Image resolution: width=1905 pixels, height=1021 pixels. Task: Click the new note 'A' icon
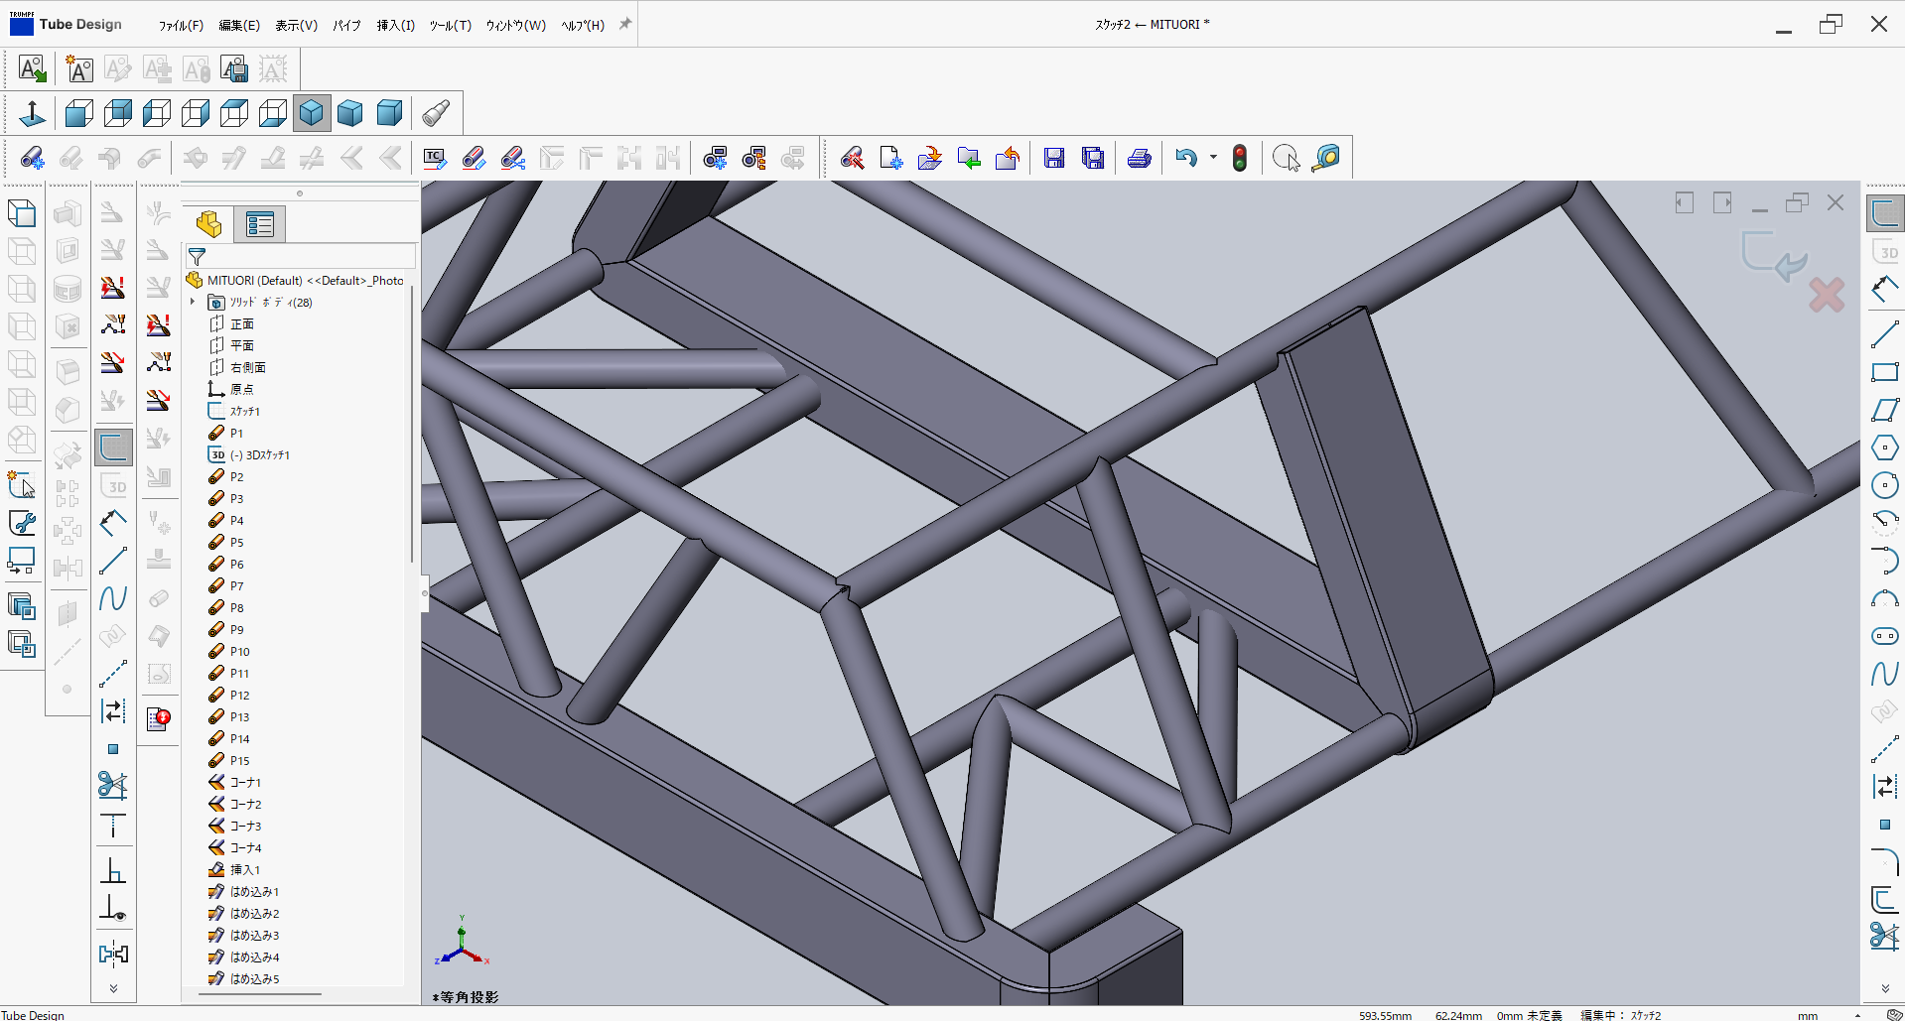pos(78,68)
